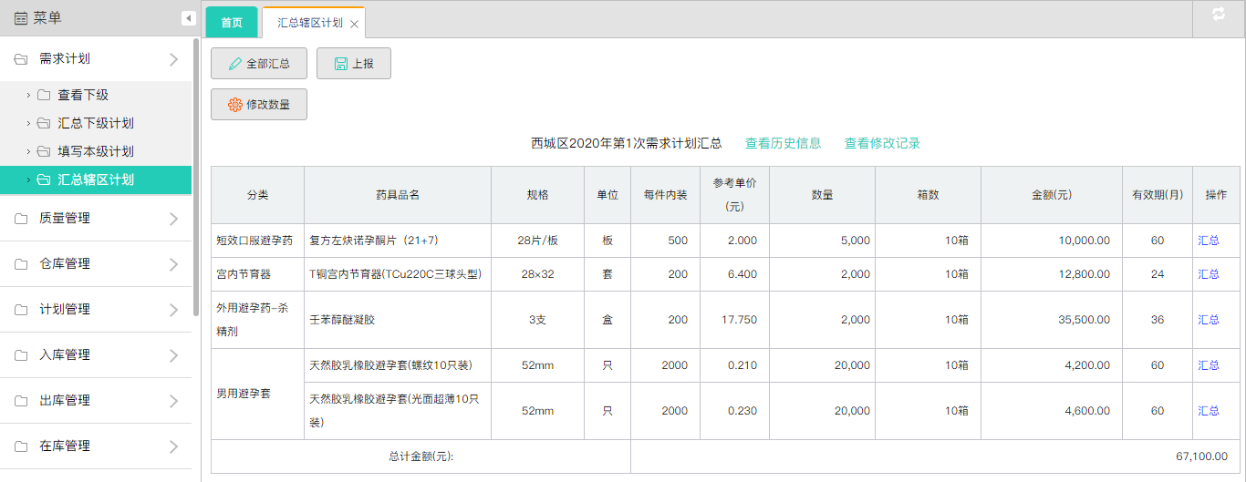Click 汇总 for 光面超薄10只装 row
The height and width of the screenshot is (482, 1246).
click(1209, 411)
